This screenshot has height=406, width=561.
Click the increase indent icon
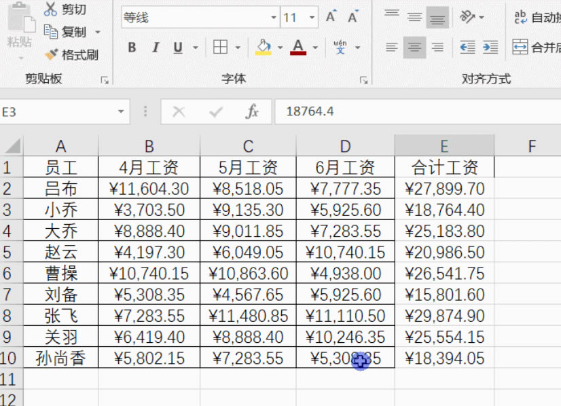coord(490,48)
